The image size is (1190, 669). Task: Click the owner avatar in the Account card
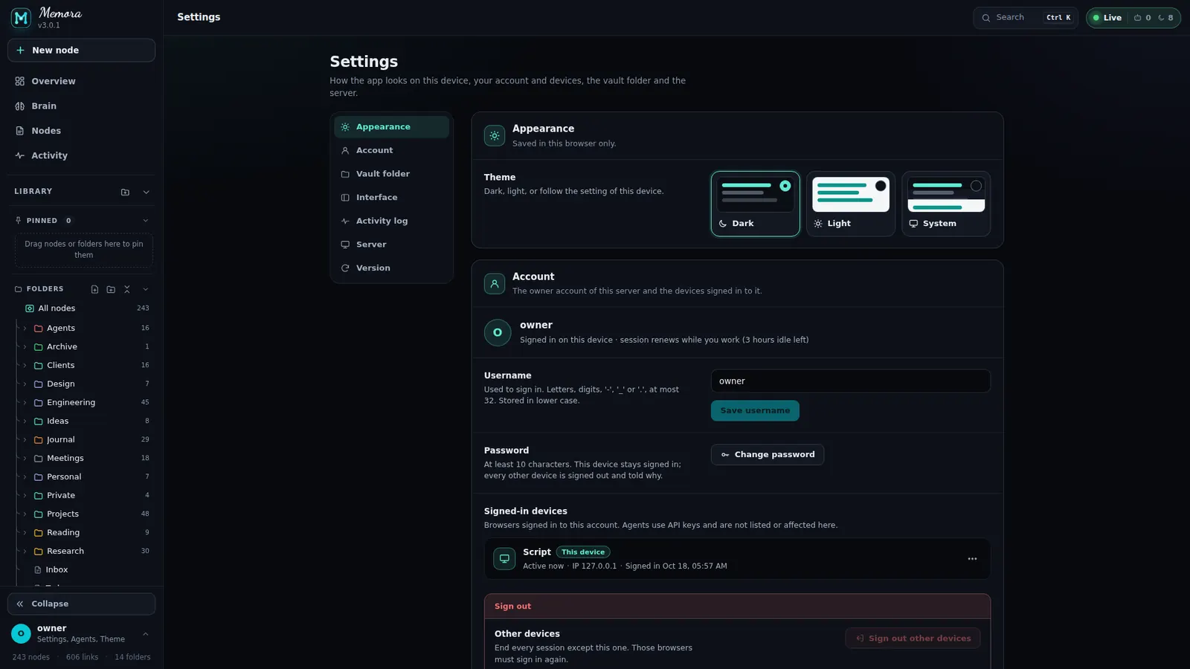click(498, 332)
